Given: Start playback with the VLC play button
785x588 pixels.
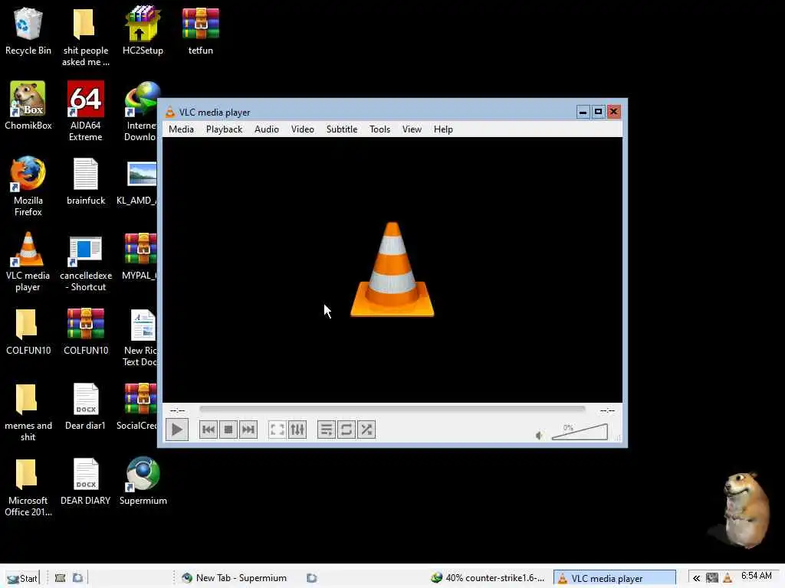Looking at the screenshot, I should tap(177, 430).
